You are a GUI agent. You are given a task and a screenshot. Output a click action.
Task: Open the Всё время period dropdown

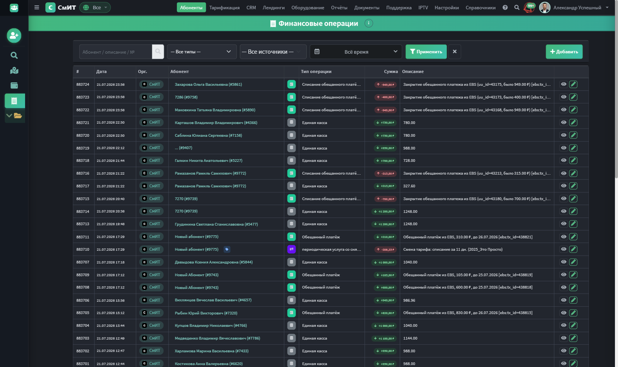coord(356,51)
